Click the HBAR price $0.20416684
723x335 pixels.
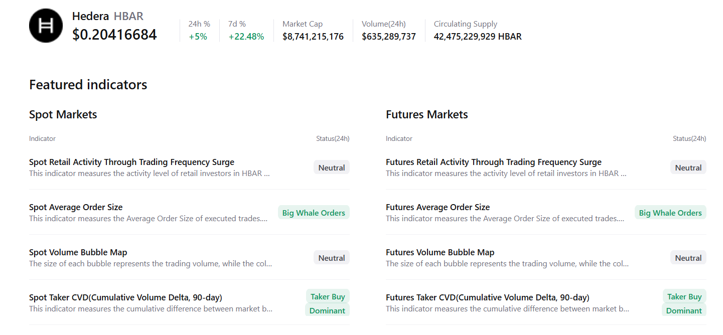click(114, 35)
